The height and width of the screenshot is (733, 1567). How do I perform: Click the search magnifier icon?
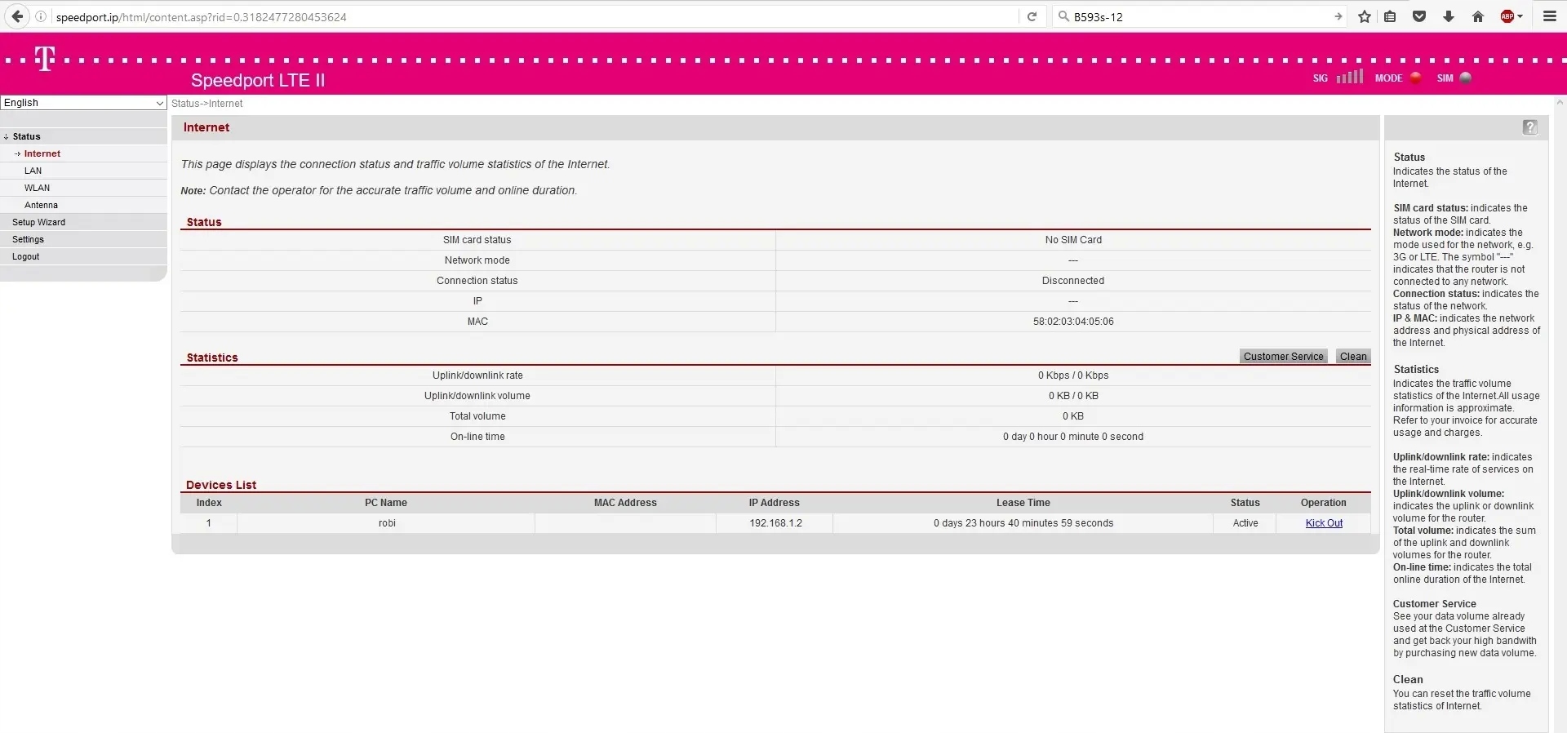point(1063,16)
